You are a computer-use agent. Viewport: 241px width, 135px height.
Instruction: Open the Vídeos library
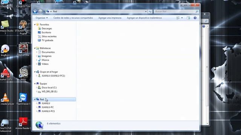tap(45, 64)
